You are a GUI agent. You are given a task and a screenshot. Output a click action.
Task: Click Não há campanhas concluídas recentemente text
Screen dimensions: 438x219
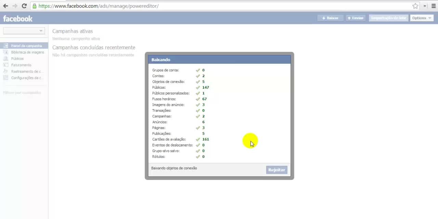pos(93,55)
